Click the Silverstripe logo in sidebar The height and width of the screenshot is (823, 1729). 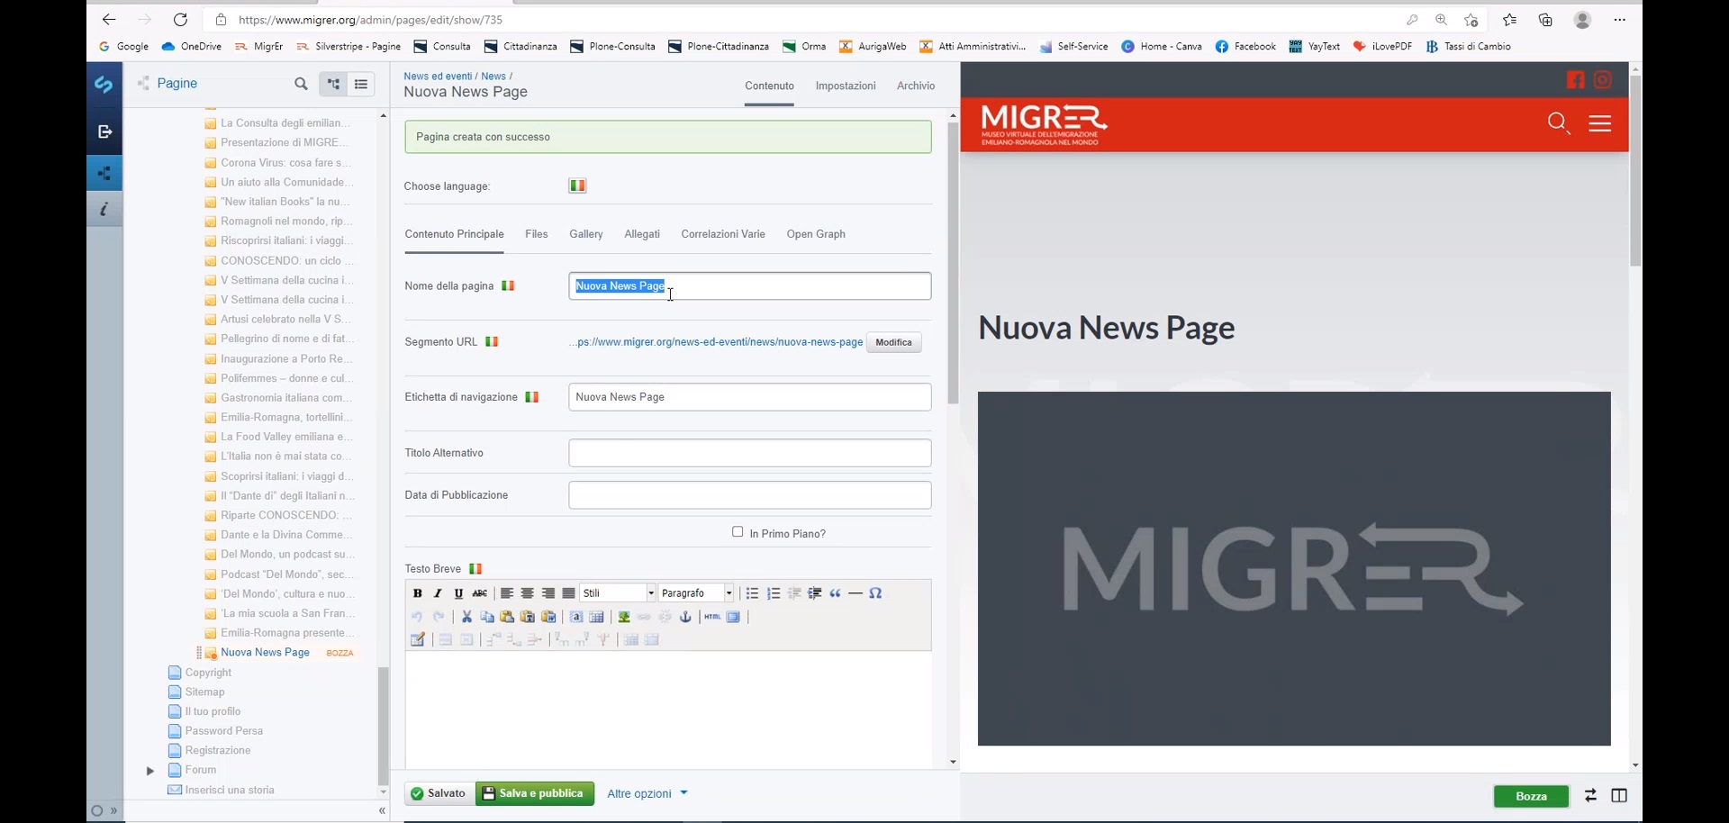pos(104,85)
